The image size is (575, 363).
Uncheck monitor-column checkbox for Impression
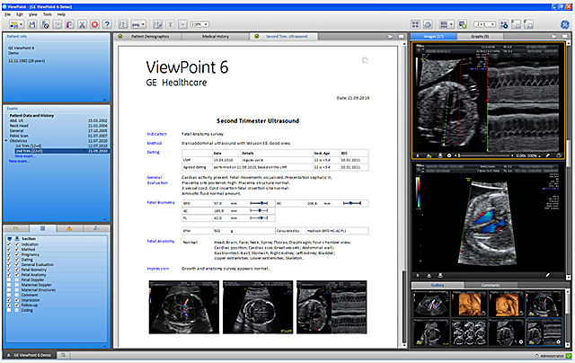coord(9,300)
